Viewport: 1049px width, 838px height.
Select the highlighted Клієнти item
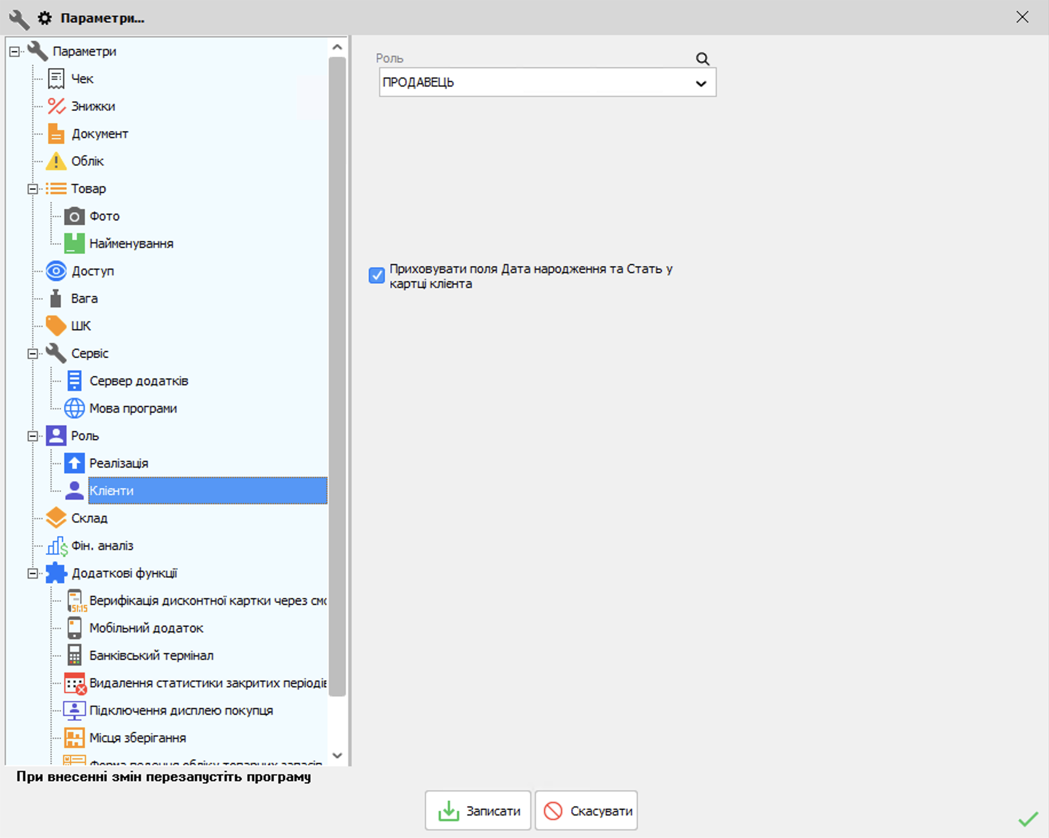click(208, 491)
